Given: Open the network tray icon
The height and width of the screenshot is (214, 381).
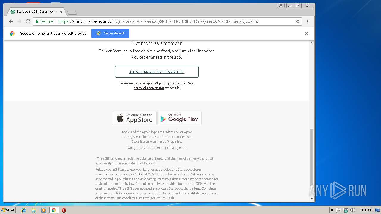Looking at the screenshot, I should 346,210.
